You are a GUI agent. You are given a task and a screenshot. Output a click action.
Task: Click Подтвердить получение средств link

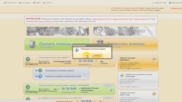tap(60, 71)
